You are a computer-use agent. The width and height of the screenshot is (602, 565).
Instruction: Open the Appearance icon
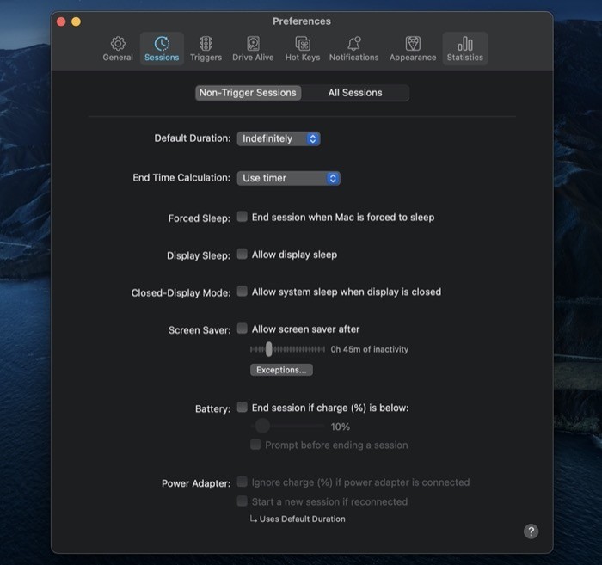413,44
